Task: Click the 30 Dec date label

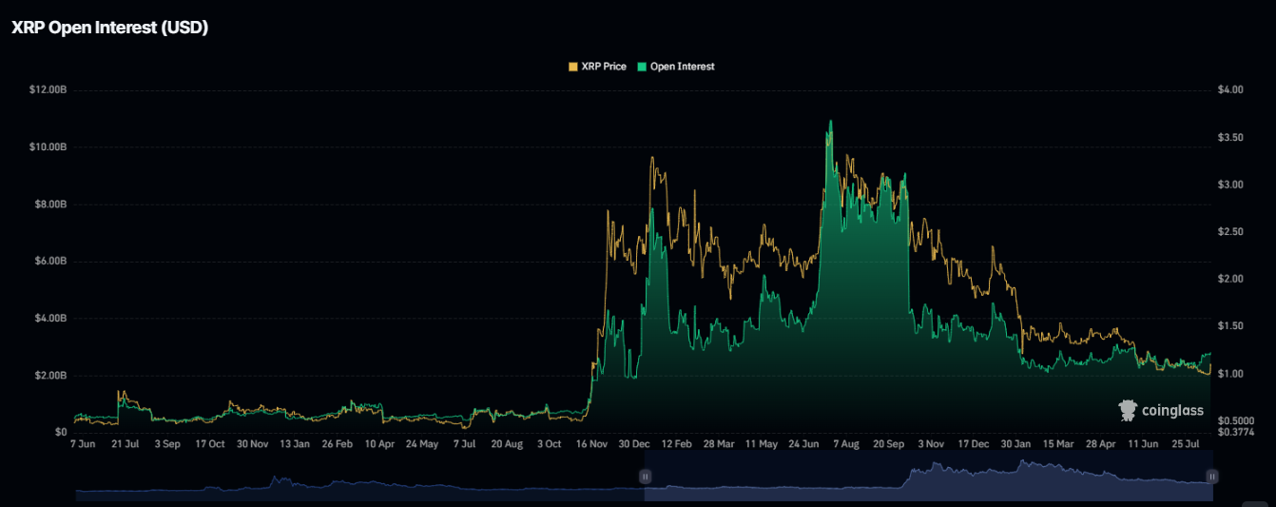Action: [x=634, y=444]
